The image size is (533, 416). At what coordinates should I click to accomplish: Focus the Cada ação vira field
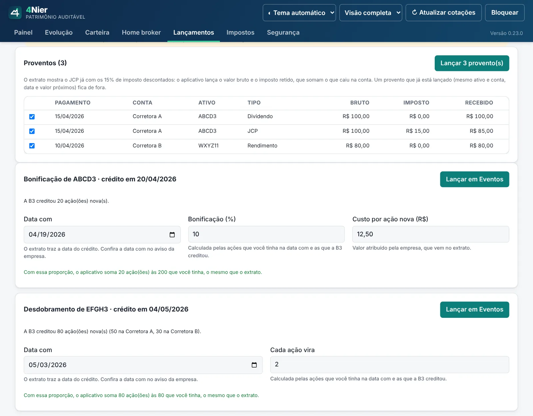click(x=389, y=365)
